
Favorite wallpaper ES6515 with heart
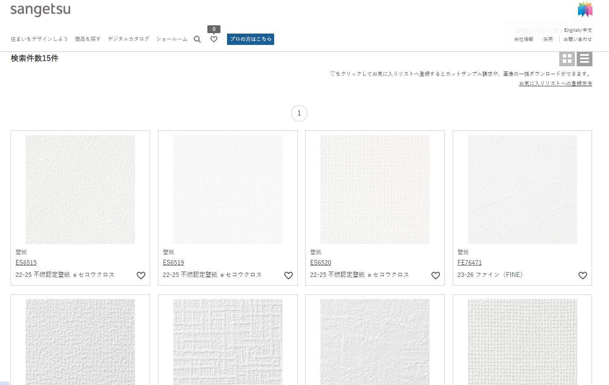141,276
